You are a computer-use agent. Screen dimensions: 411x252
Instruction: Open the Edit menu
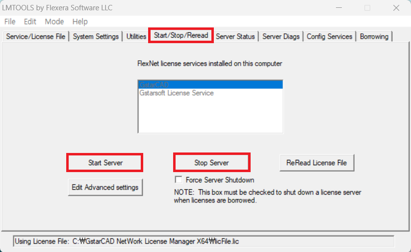click(x=30, y=22)
